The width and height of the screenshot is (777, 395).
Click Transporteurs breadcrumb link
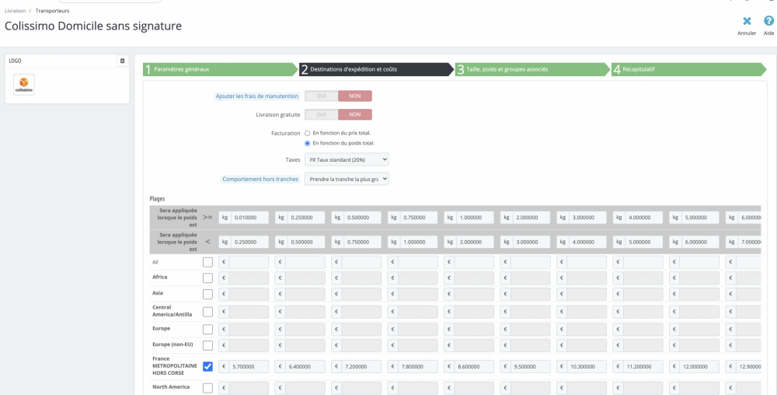pos(52,10)
